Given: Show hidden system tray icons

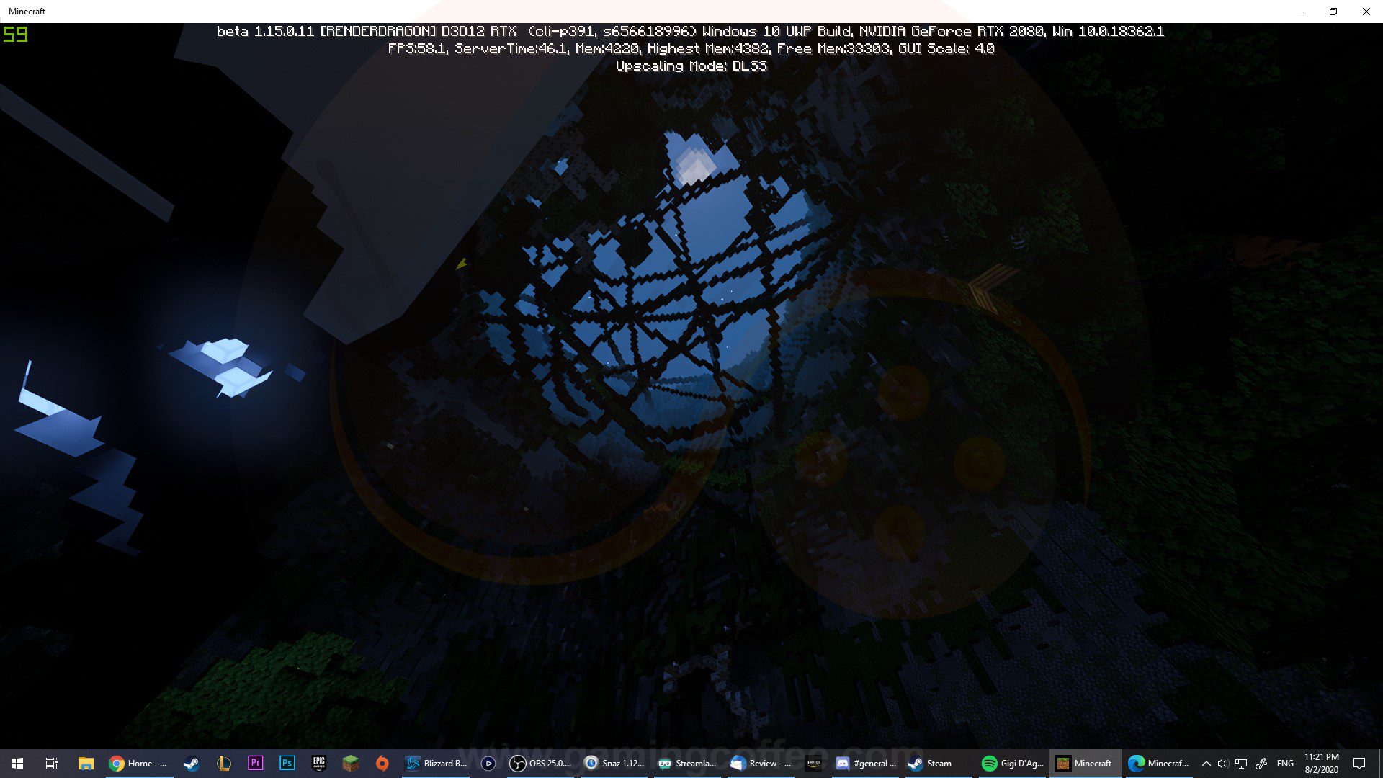Looking at the screenshot, I should [x=1206, y=763].
